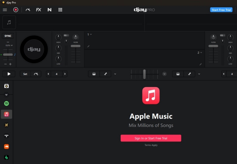Open the deck 2 number dropdown
The width and height of the screenshot is (237, 164).
[x=200, y=53]
